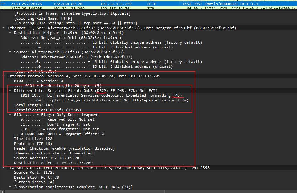The width and height of the screenshot is (297, 193).
Task: Select Coloring Rule Name: HTTP line
Action: (x=43, y=18)
